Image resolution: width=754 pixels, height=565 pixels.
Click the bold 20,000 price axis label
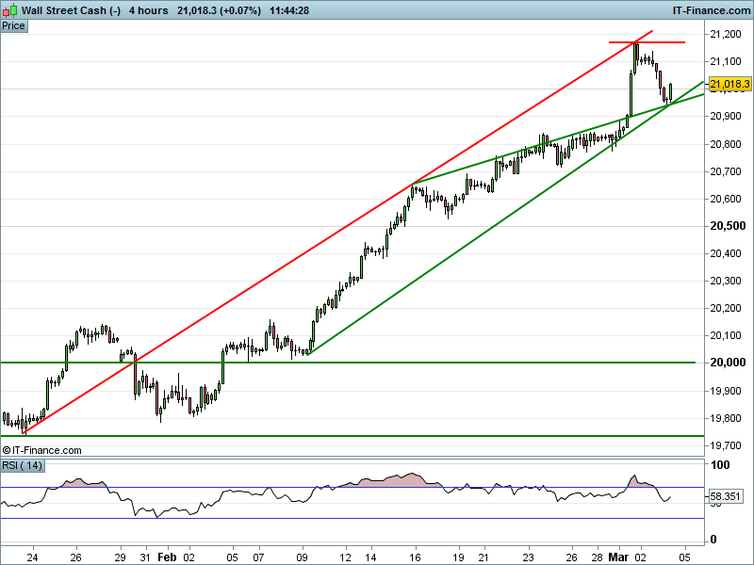[728, 363]
